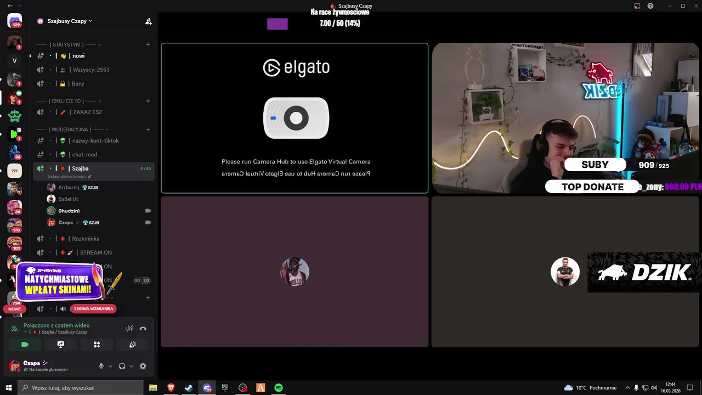Focus the Elgato virtual camera video tile
This screenshot has height=395, width=702.
[295, 118]
